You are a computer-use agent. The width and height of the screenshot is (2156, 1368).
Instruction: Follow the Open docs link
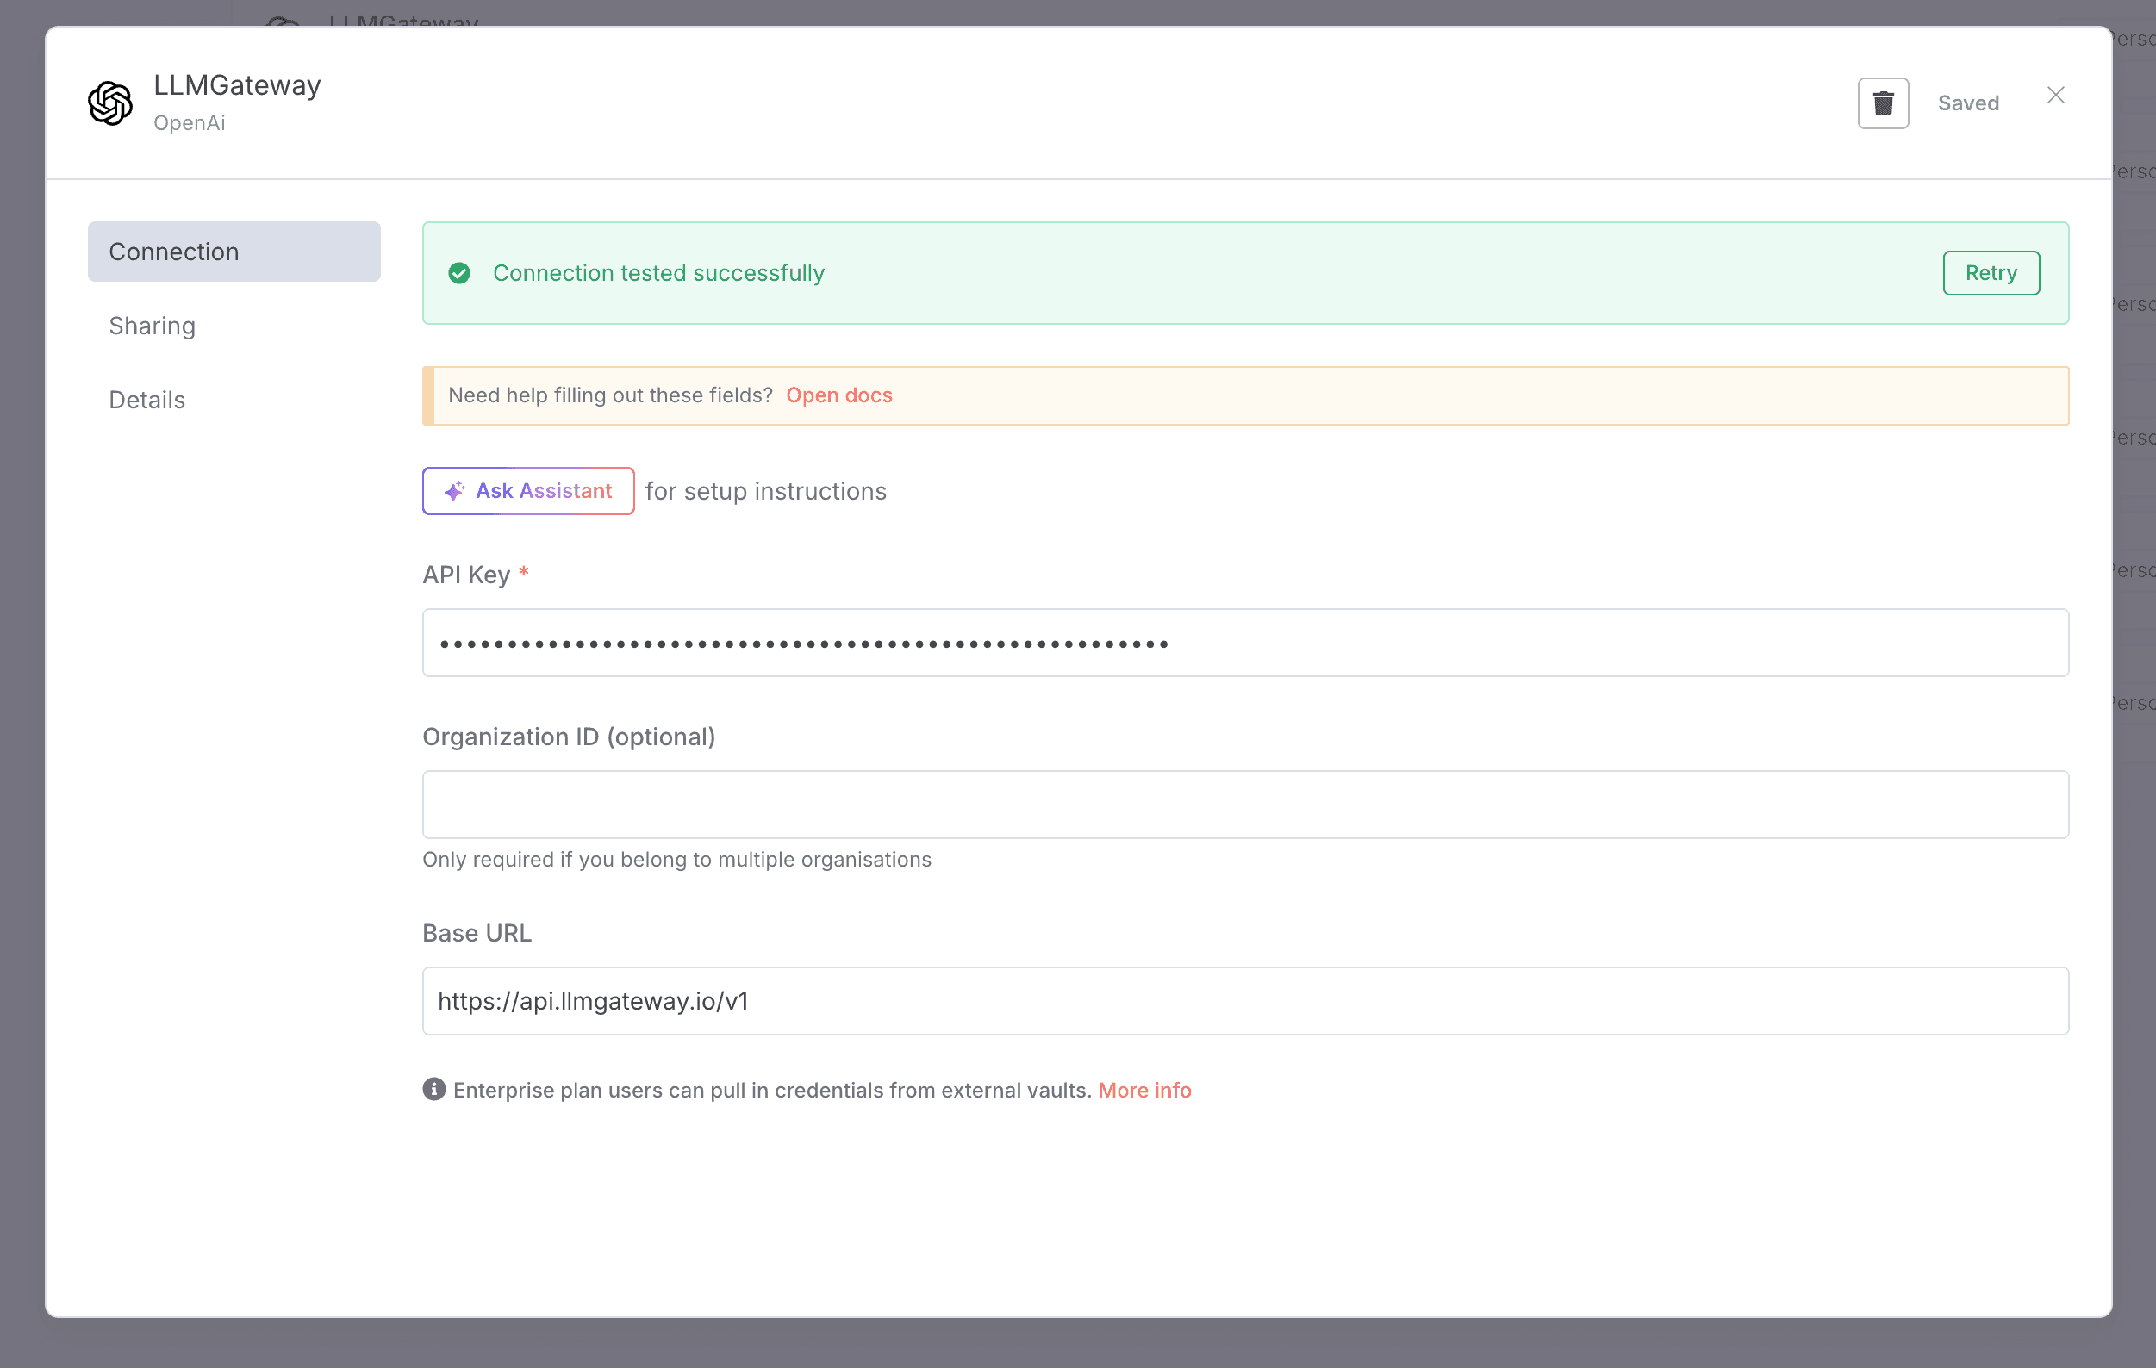coord(839,395)
